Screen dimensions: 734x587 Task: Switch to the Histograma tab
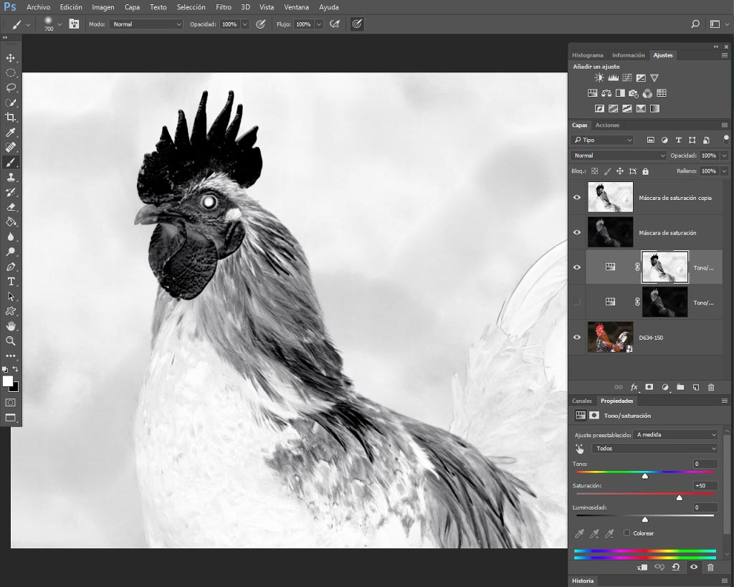point(588,55)
